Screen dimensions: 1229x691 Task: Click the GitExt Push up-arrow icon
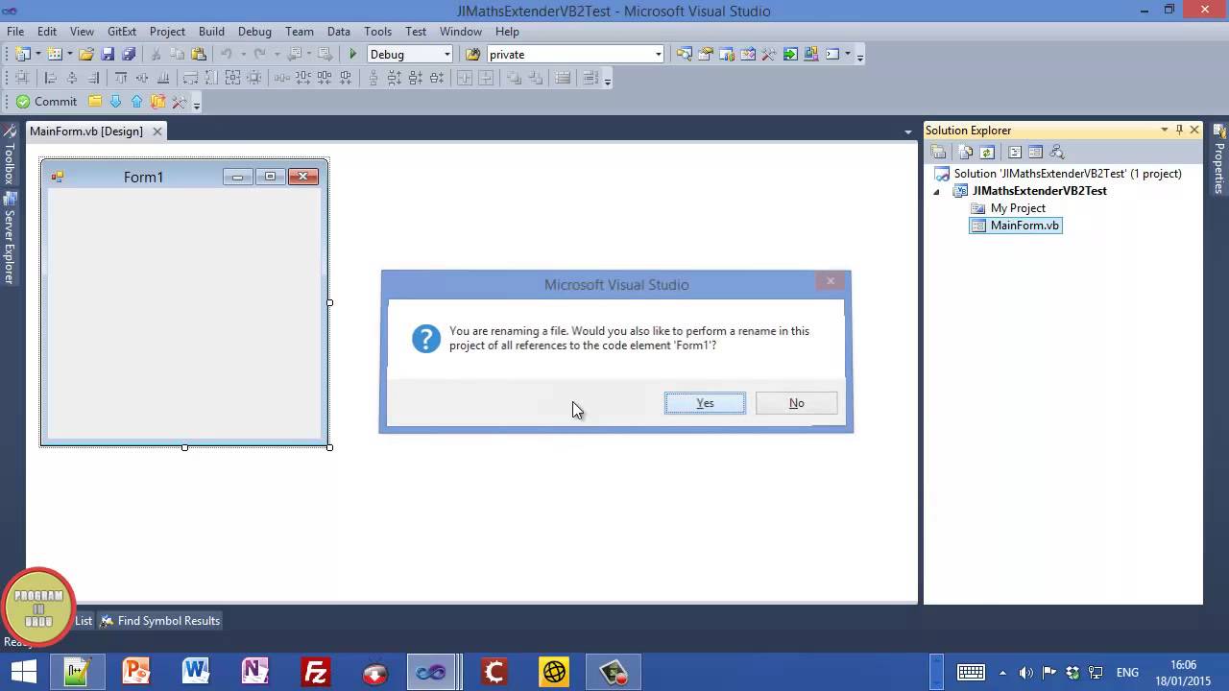tap(136, 102)
